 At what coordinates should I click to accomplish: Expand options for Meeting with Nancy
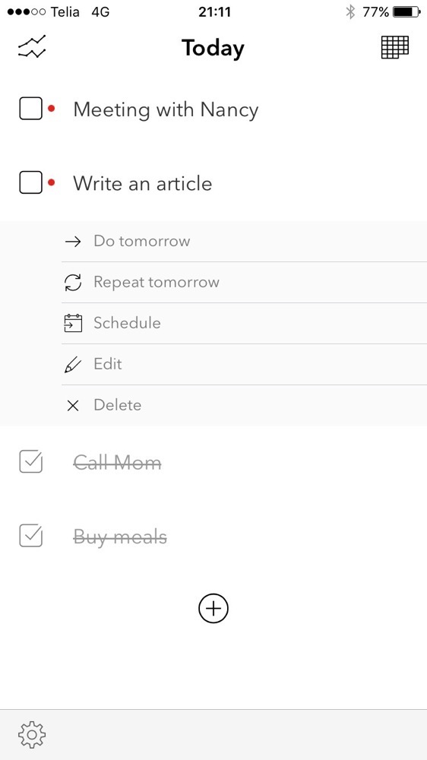click(x=166, y=110)
